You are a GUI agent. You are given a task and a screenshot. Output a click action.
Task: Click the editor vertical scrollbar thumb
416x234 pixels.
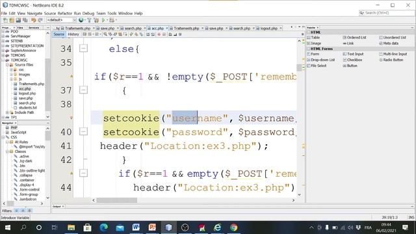coord(299,68)
